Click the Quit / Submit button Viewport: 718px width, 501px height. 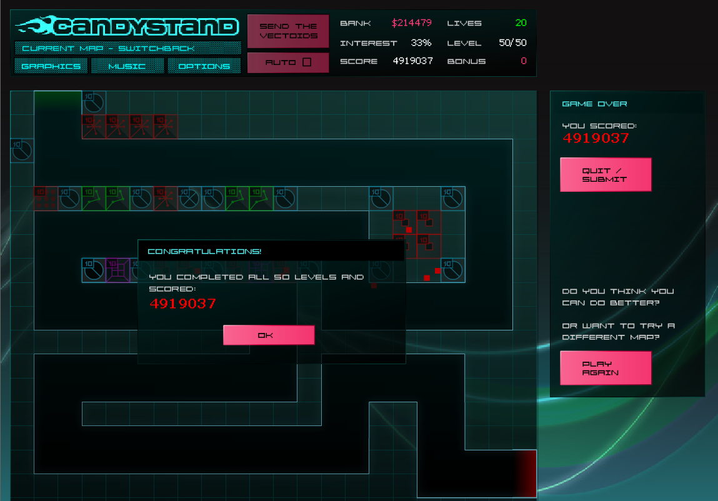605,175
